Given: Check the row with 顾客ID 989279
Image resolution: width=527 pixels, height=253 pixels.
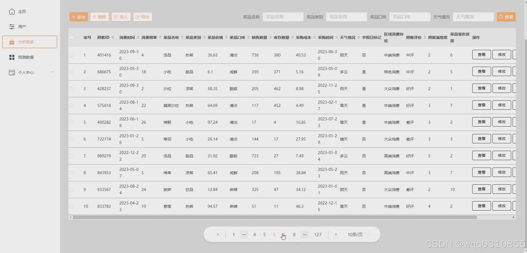Looking at the screenshot, I should click(x=72, y=156).
